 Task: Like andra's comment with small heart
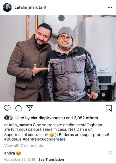click(110, 153)
